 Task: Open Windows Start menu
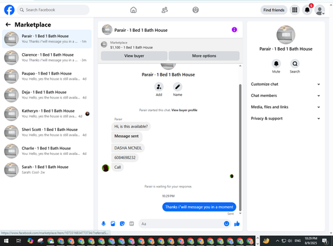[6, 241]
